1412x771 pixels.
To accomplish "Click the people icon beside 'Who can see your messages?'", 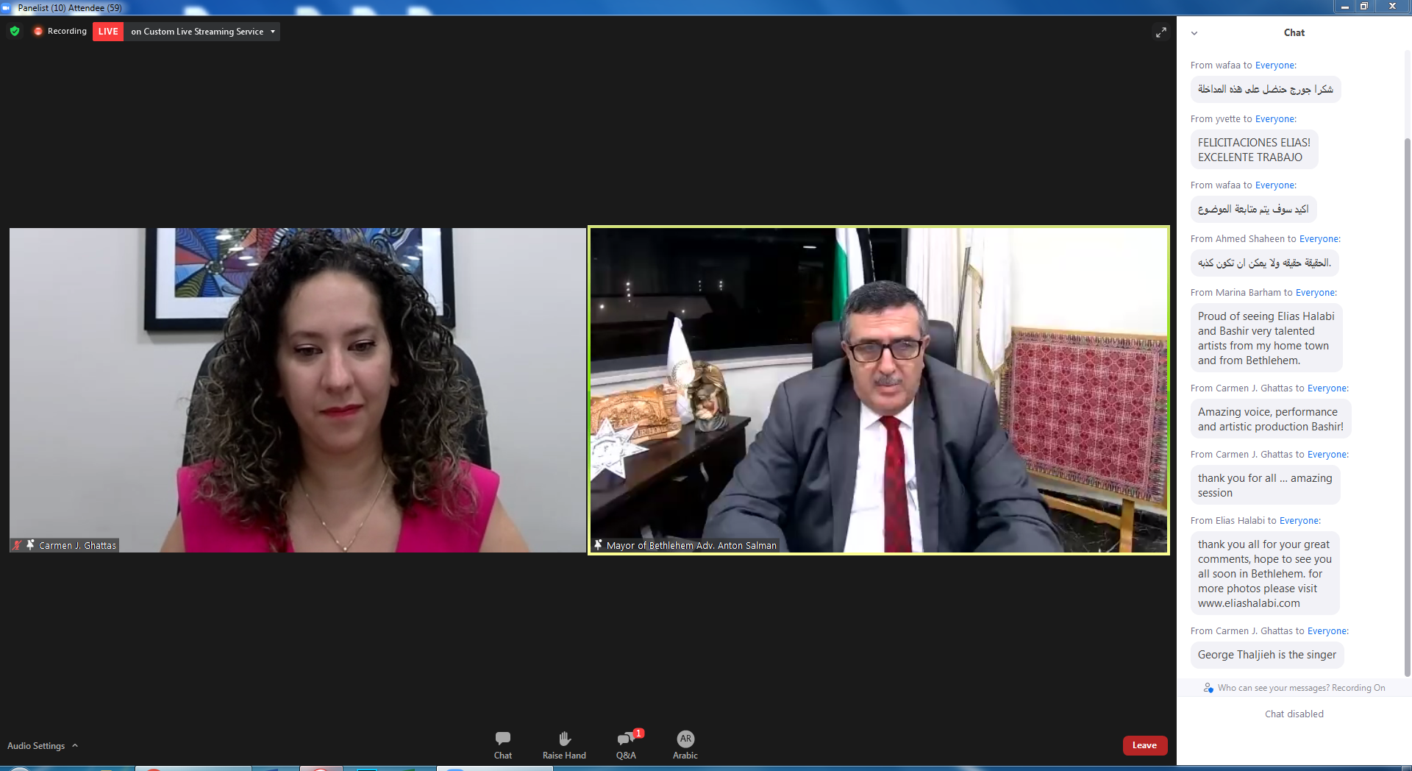I will (1208, 688).
